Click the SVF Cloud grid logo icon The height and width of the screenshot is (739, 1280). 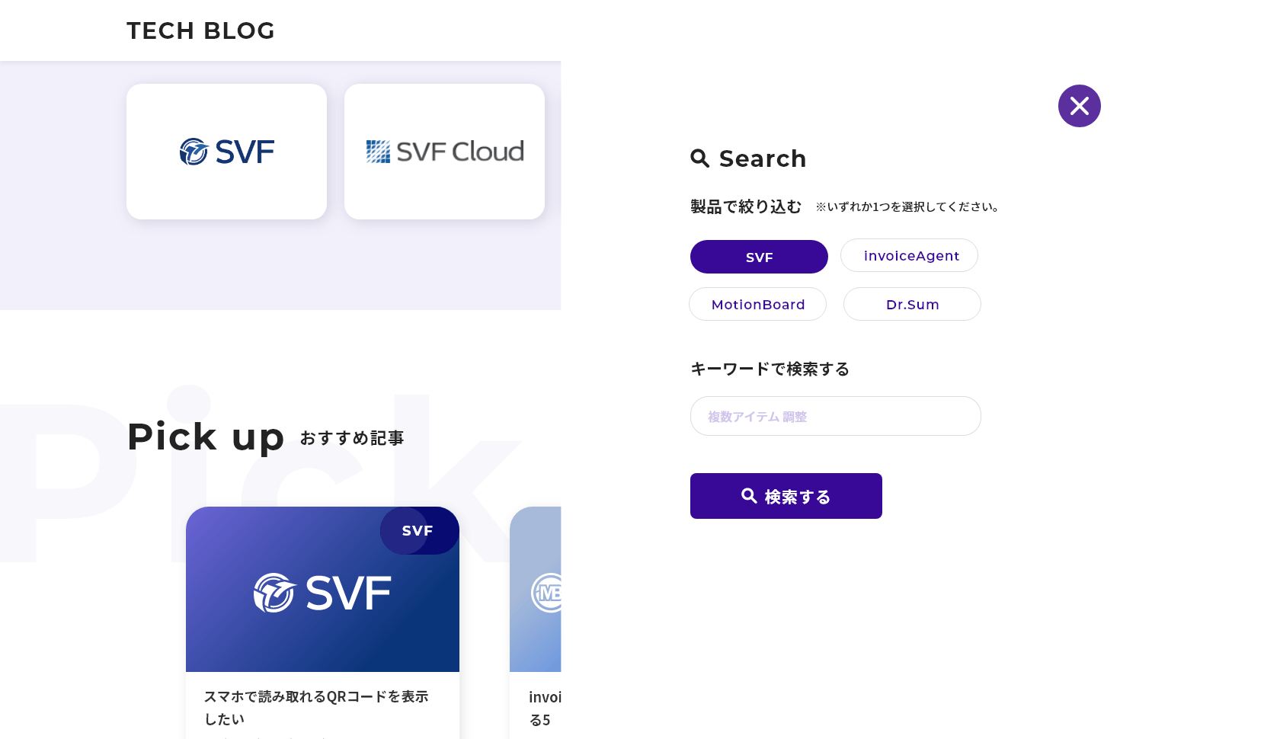click(x=378, y=152)
